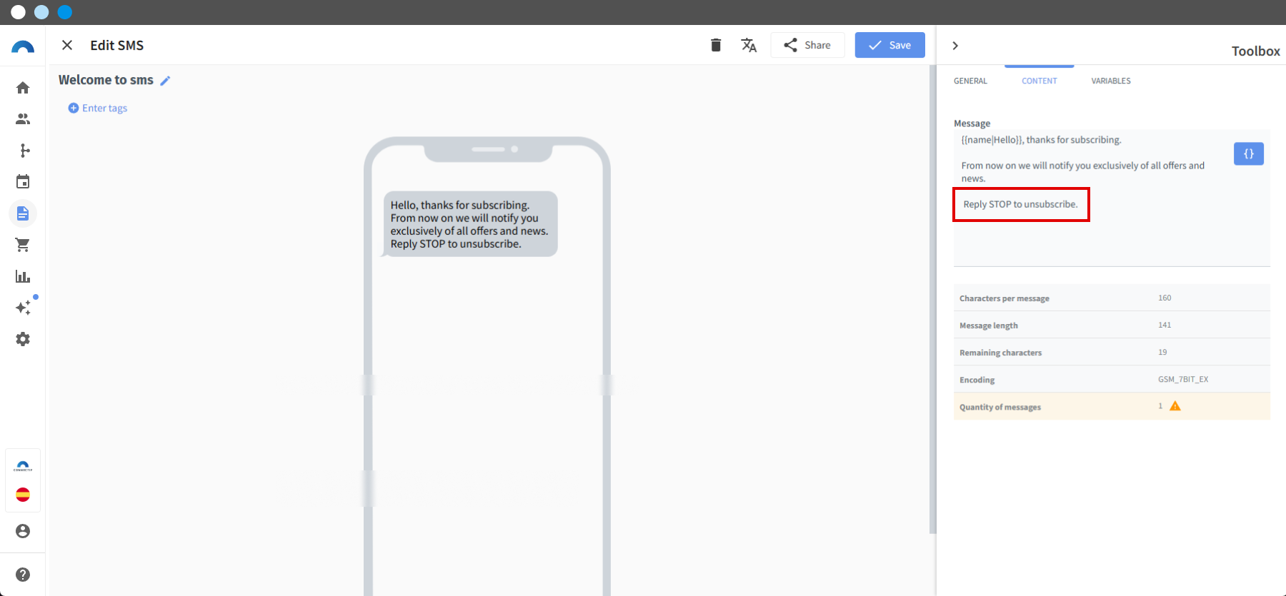This screenshot has width=1286, height=596.
Task: Open the Content document icon
Action: coord(23,213)
